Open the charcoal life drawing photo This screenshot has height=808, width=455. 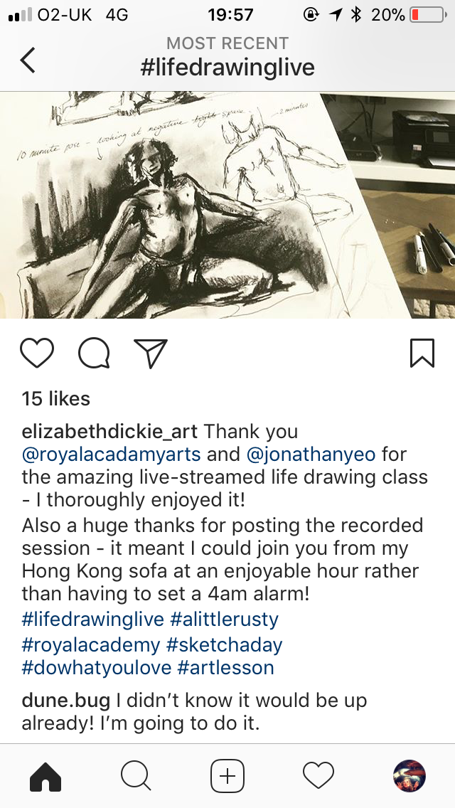coord(227,205)
